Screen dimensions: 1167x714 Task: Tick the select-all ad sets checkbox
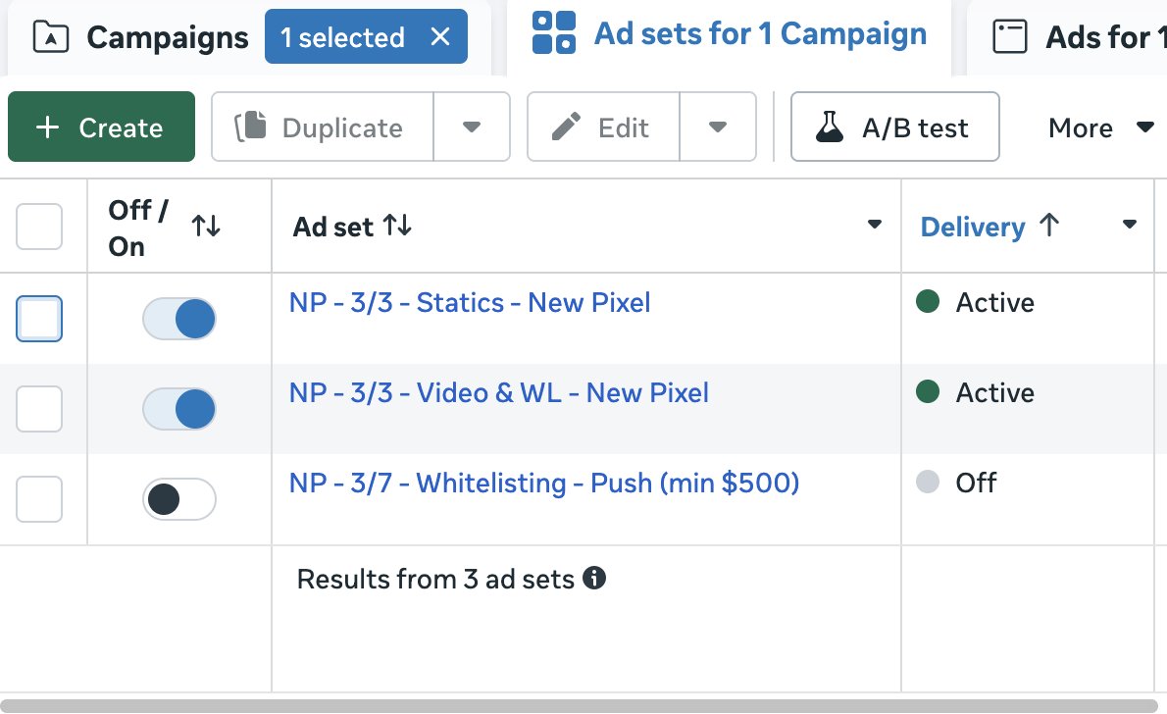[39, 228]
